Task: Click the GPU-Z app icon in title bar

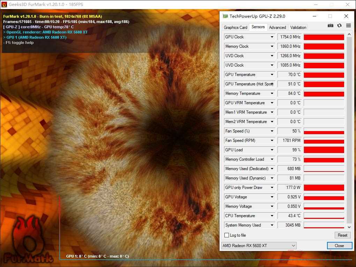Action: point(225,16)
